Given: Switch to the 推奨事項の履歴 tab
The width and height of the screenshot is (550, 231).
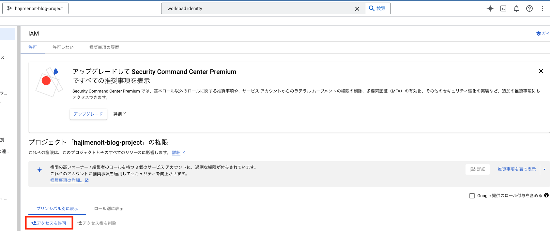Looking at the screenshot, I should pyautogui.click(x=104, y=47).
